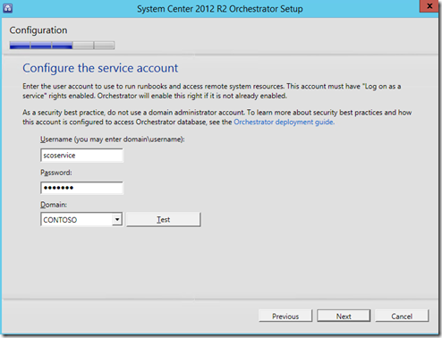Image resolution: width=442 pixels, height=338 pixels.
Task: Cancel the setup wizard
Action: click(402, 316)
